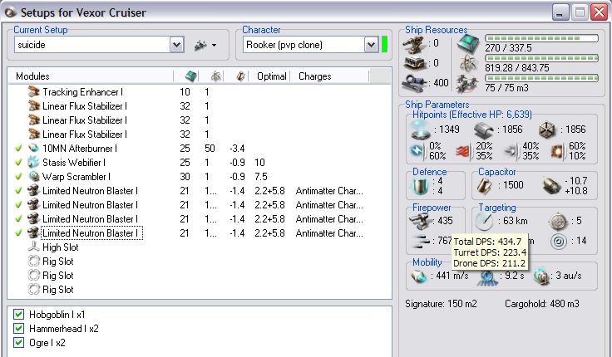The height and width of the screenshot is (357, 612).
Task: Click the powergrid resource icon
Action: pyautogui.click(x=467, y=63)
